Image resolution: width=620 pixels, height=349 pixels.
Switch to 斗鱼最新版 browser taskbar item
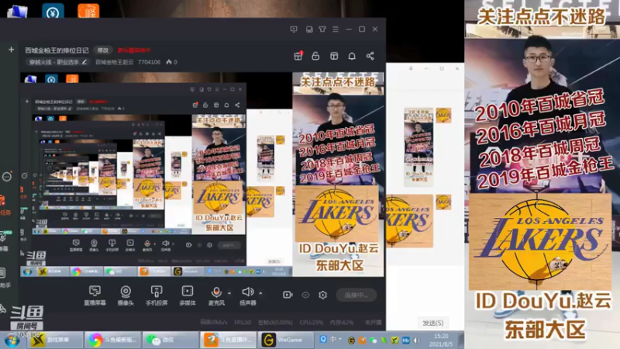[112, 340]
